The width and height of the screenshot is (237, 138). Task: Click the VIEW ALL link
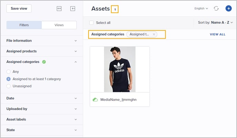tap(217, 34)
